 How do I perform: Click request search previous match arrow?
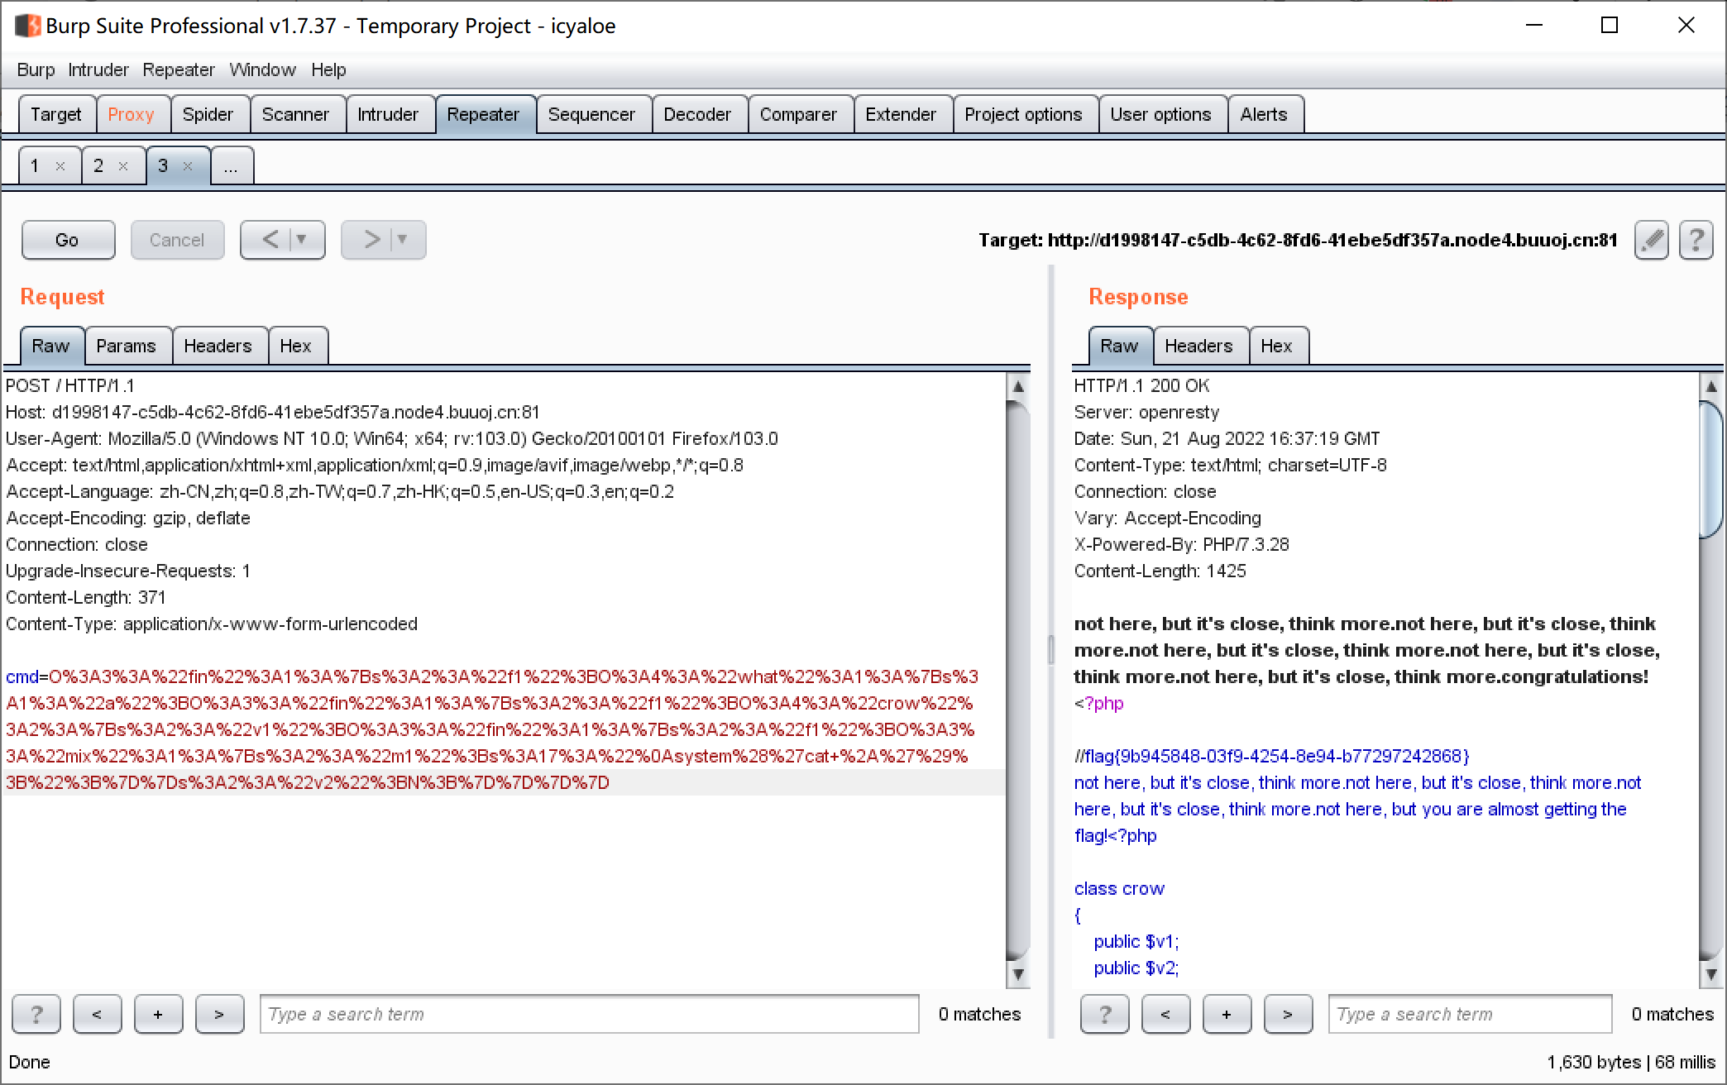(97, 1014)
